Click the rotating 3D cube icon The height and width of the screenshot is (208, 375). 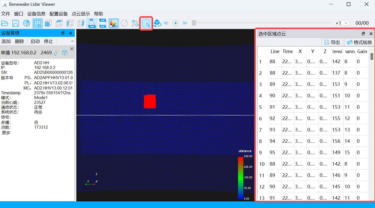(x=157, y=23)
